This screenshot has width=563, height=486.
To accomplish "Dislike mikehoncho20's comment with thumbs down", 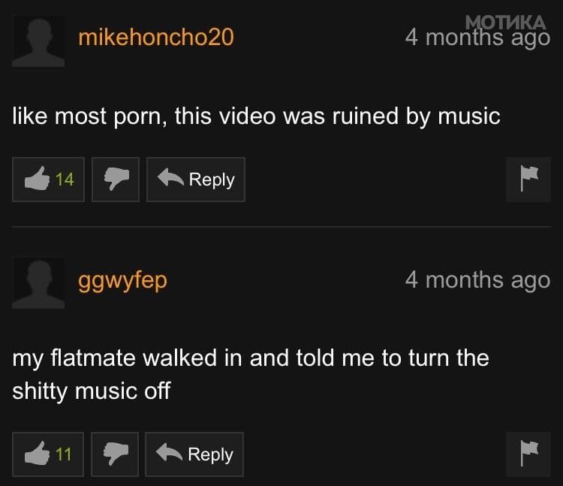I will point(116,180).
